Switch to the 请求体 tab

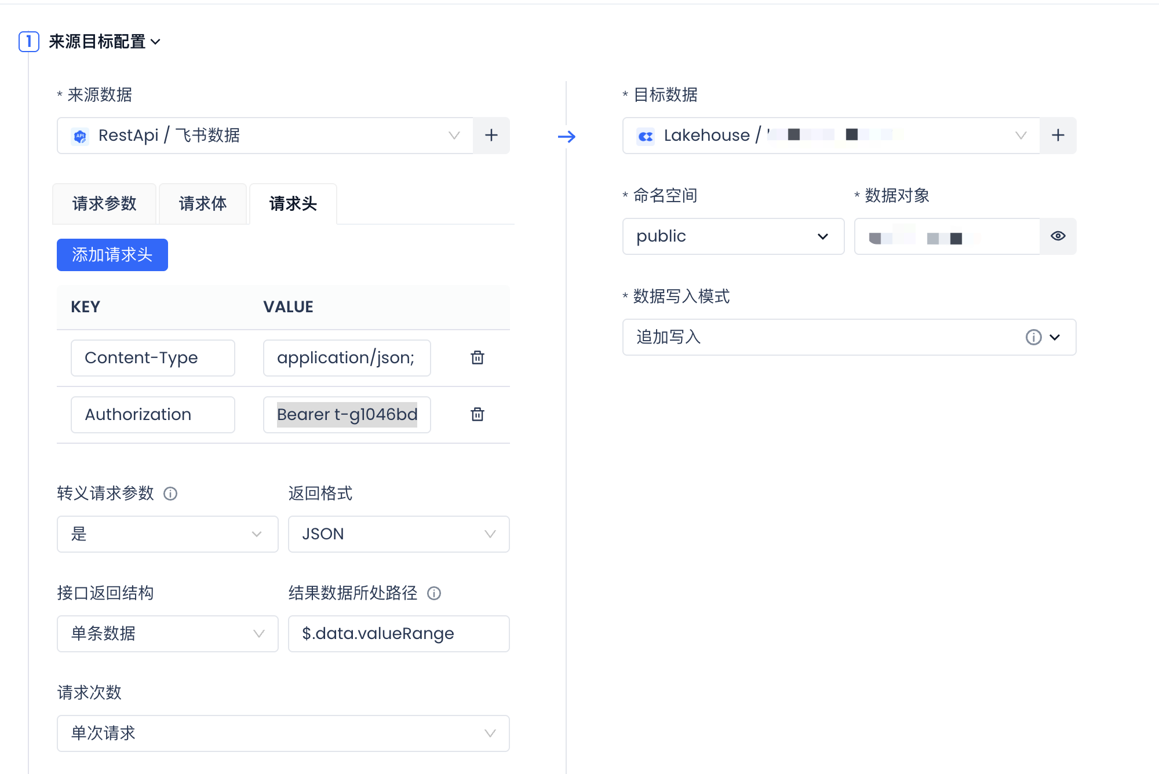pos(203,204)
